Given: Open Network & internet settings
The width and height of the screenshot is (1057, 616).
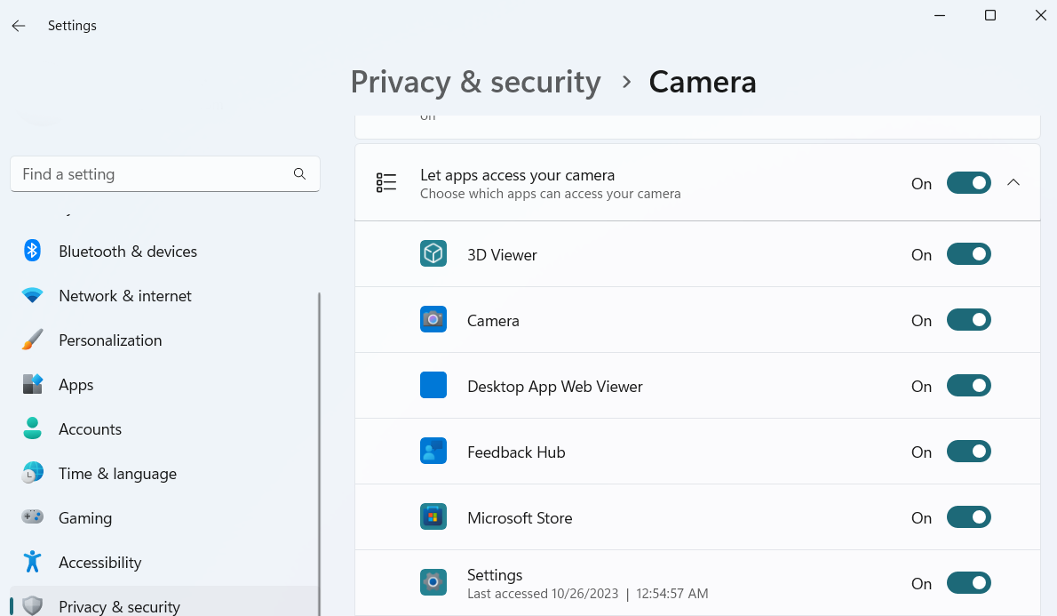Looking at the screenshot, I should click(124, 296).
